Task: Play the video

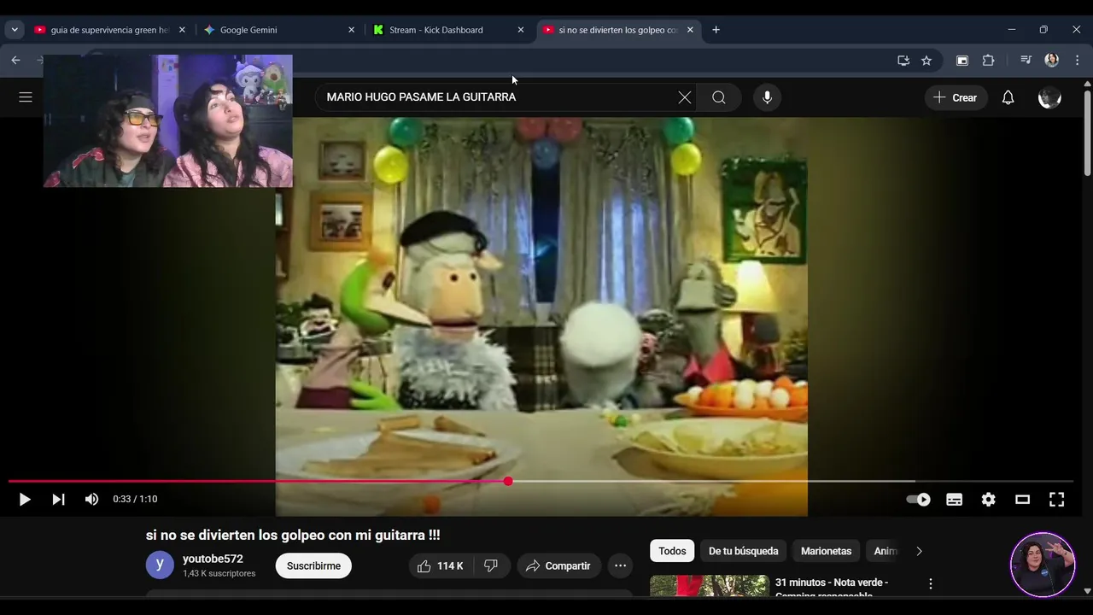Action: [x=25, y=500]
